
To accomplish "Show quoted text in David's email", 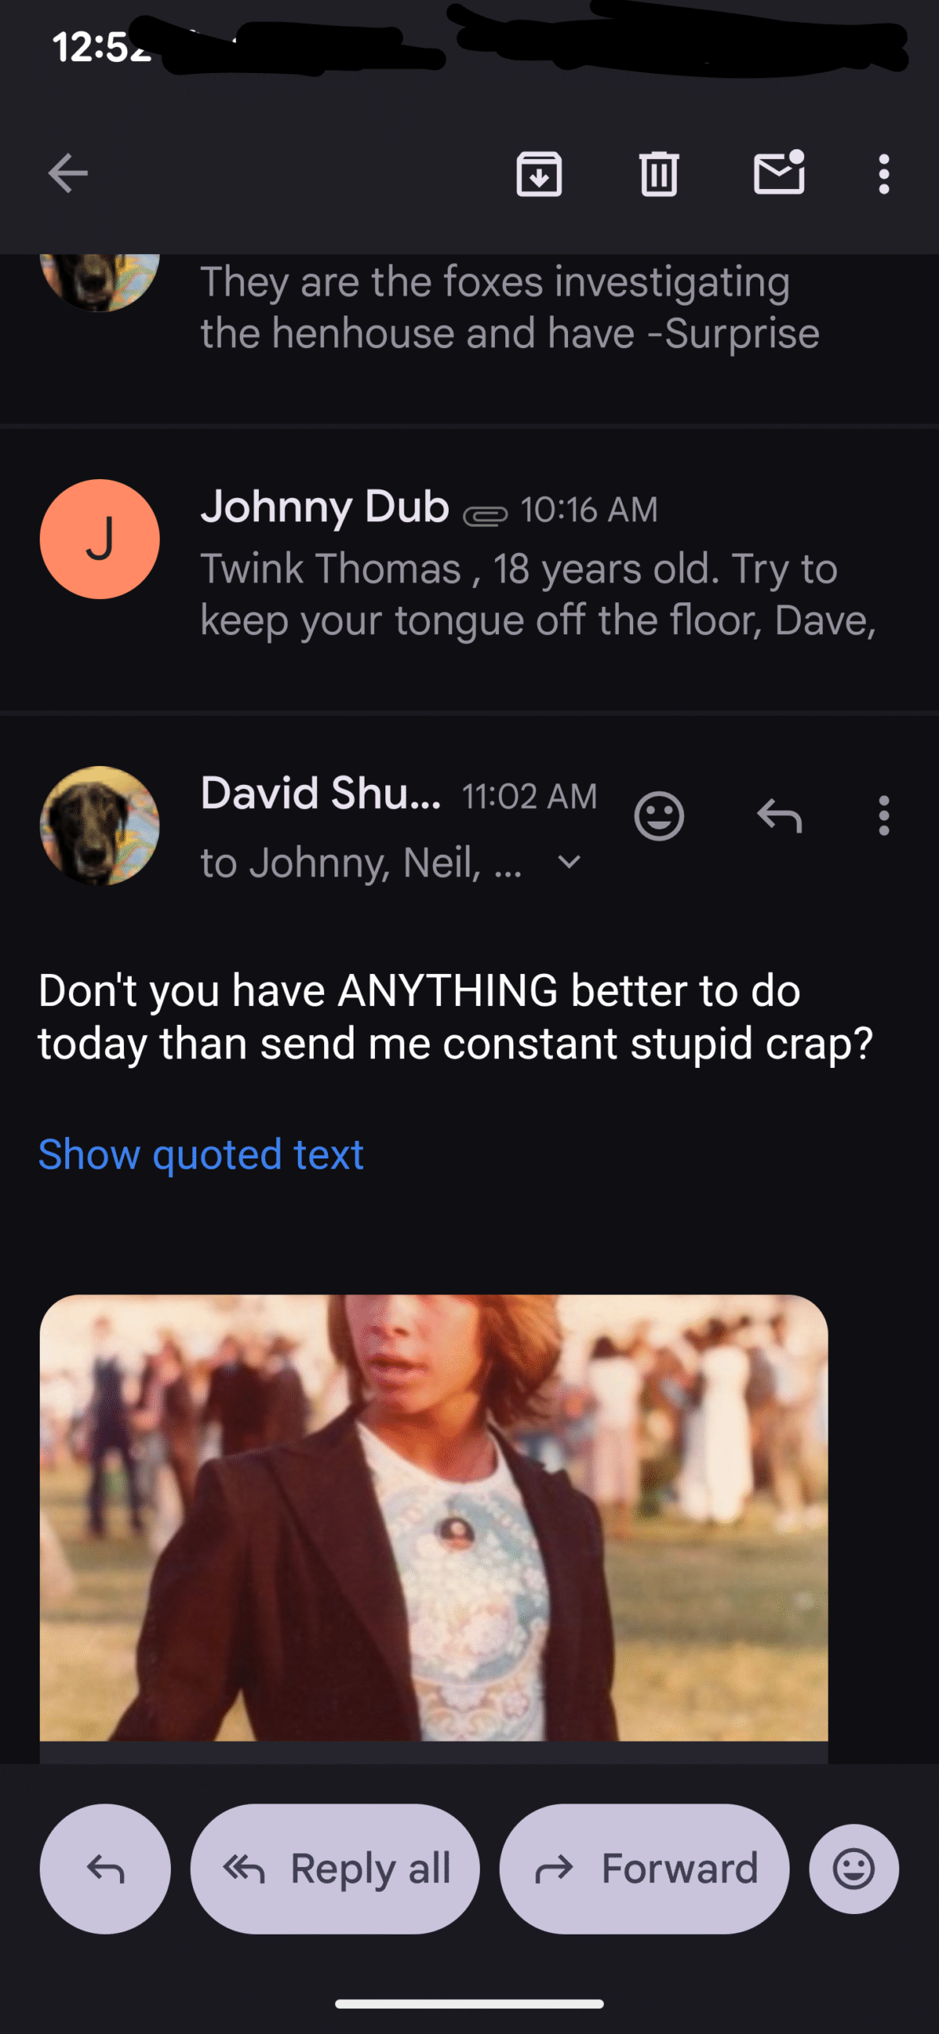I will point(201,1154).
